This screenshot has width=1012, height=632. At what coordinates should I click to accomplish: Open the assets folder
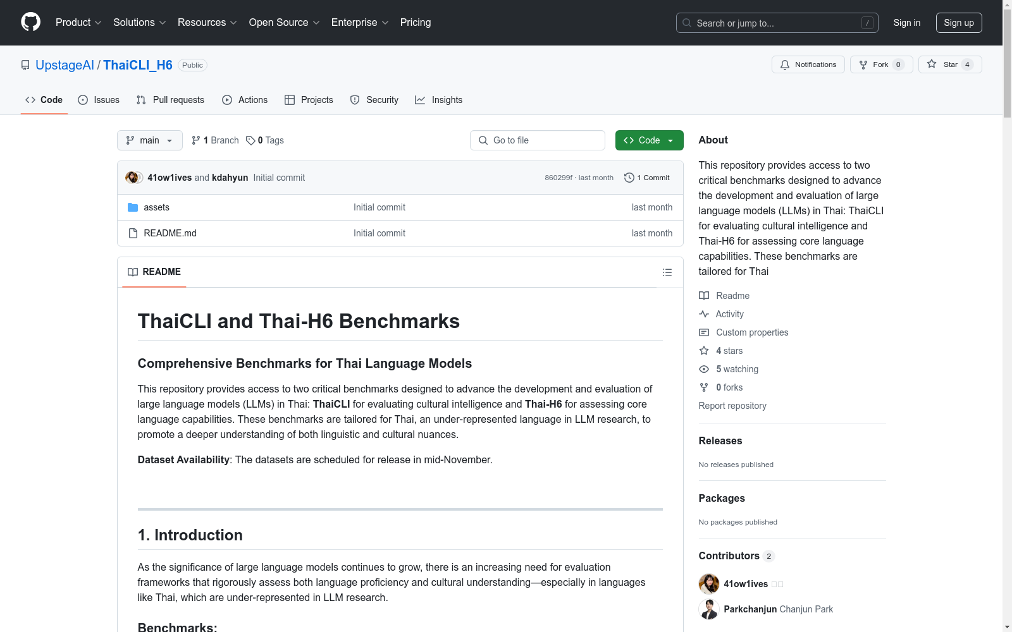(x=156, y=207)
